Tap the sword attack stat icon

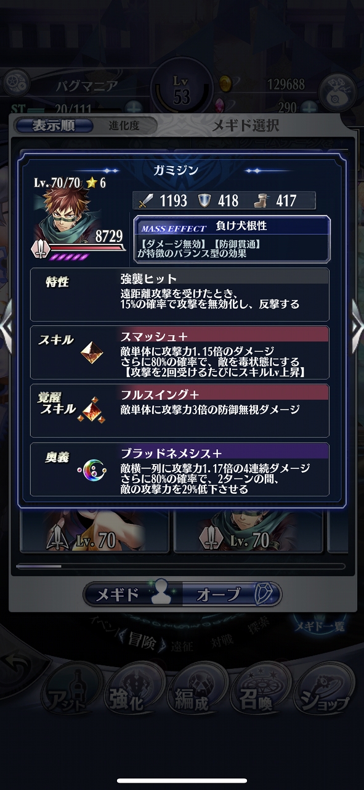click(148, 200)
